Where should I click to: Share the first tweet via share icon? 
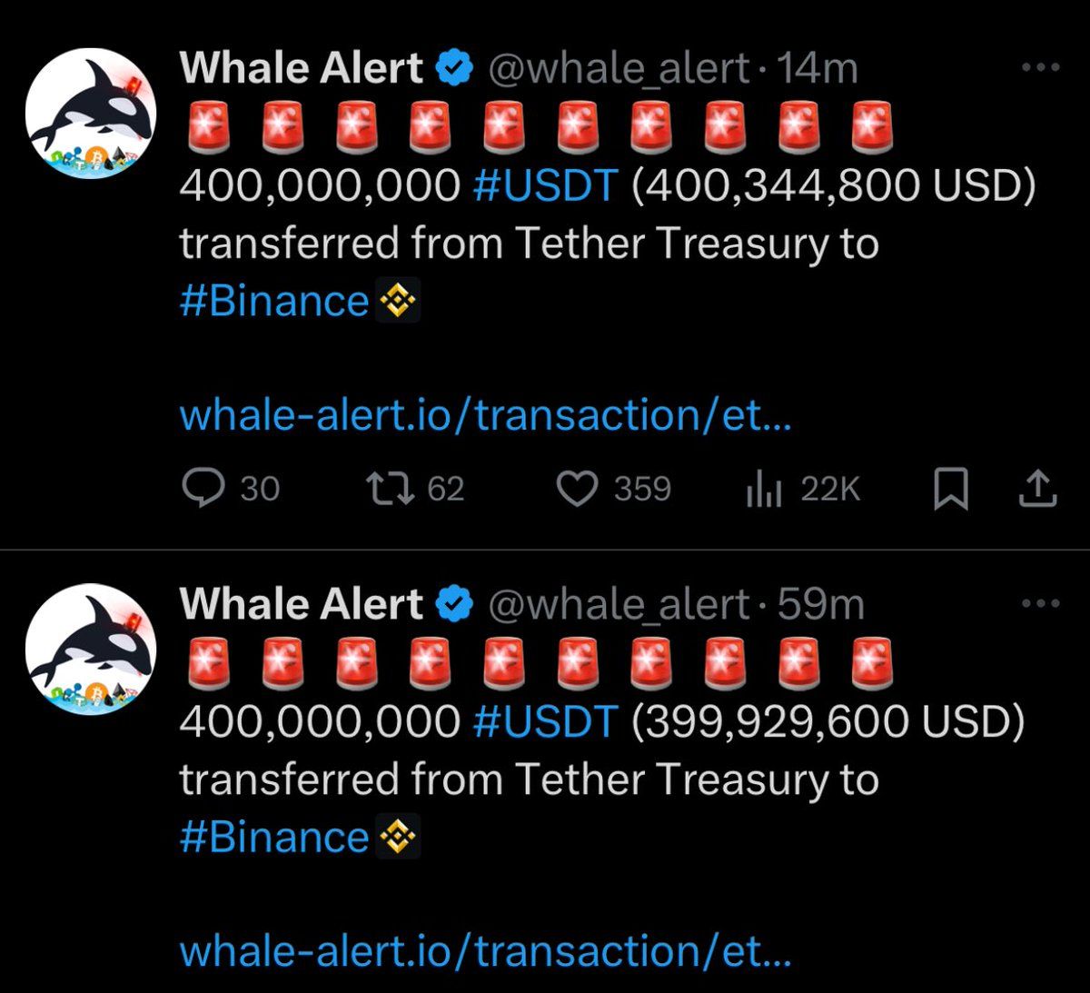point(1037,490)
